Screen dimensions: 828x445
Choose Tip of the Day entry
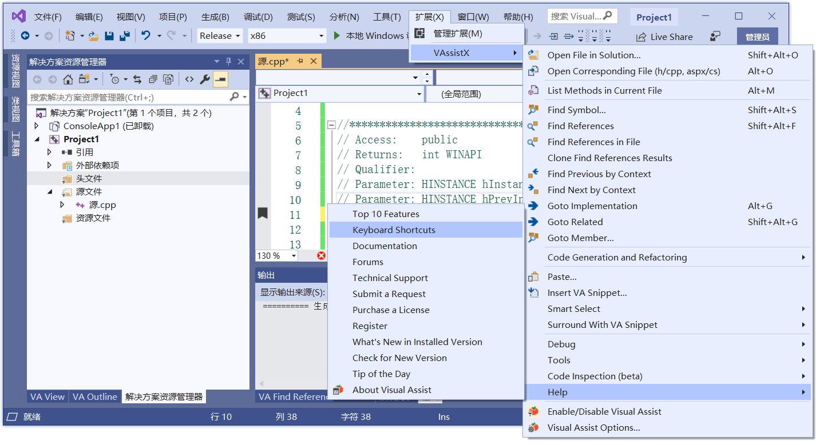[x=381, y=374]
